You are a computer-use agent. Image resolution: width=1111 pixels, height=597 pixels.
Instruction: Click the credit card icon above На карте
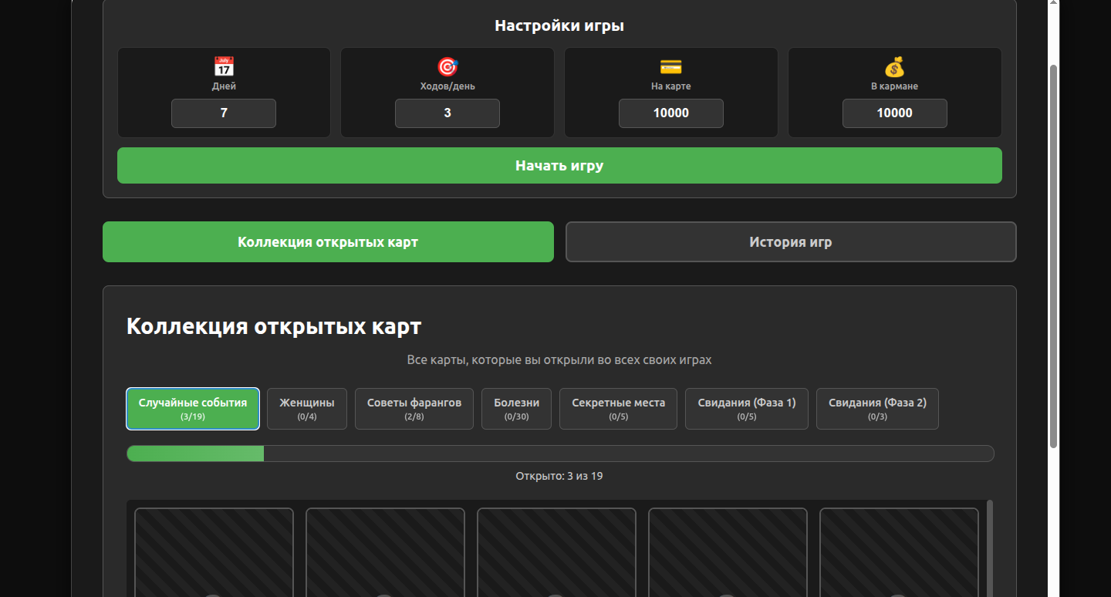[x=670, y=67]
